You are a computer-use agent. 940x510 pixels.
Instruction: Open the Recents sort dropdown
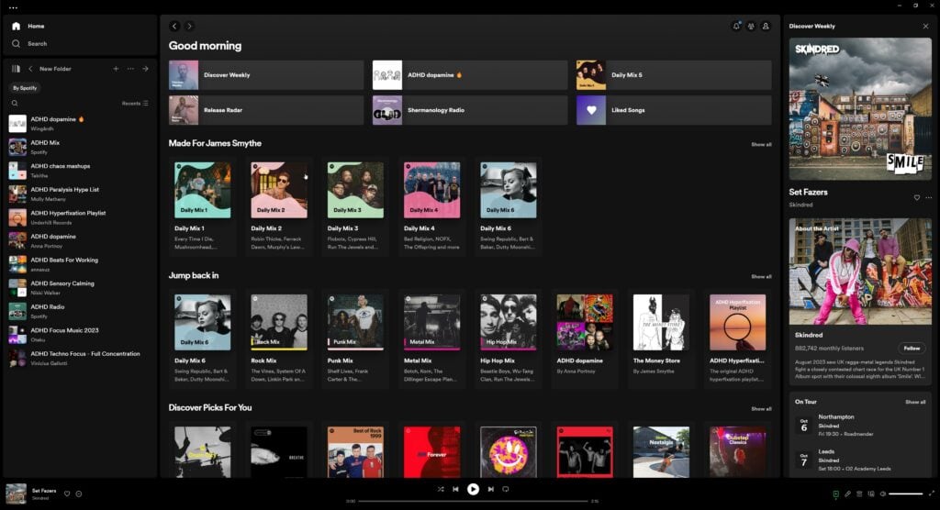coord(134,104)
